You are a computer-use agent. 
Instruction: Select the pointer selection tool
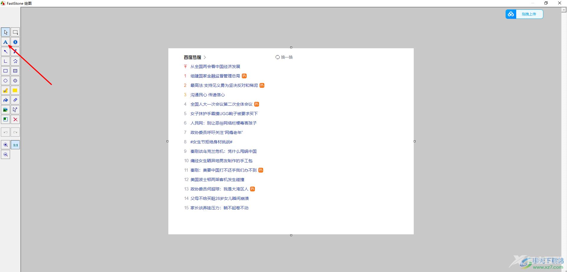(x=6, y=32)
